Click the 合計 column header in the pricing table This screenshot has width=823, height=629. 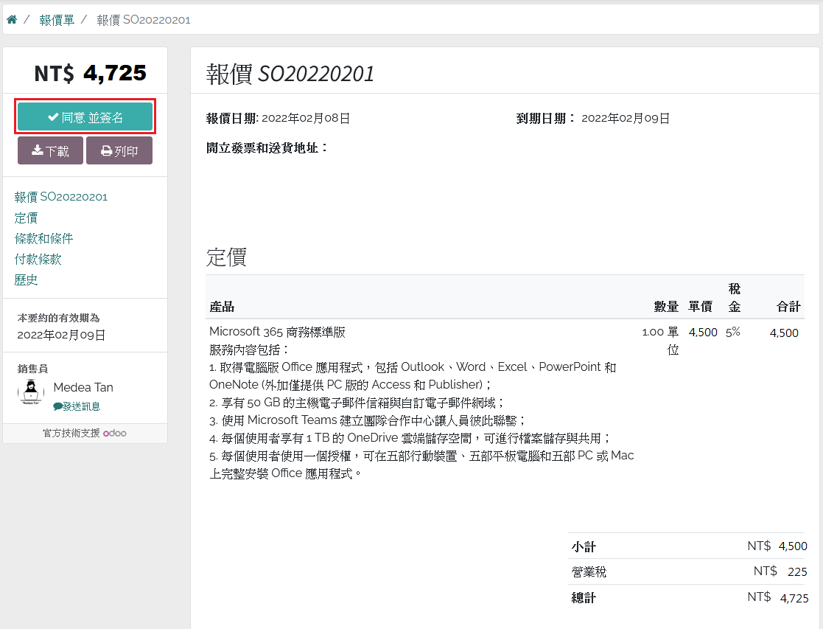tap(788, 307)
